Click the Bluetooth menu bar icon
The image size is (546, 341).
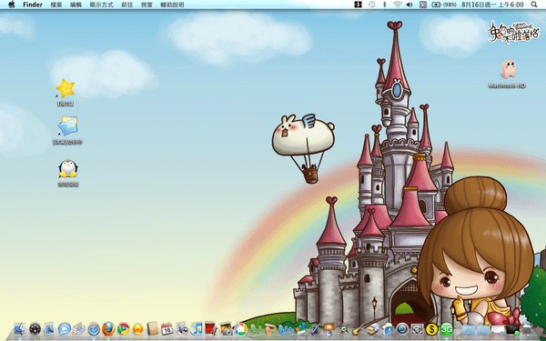[384, 5]
